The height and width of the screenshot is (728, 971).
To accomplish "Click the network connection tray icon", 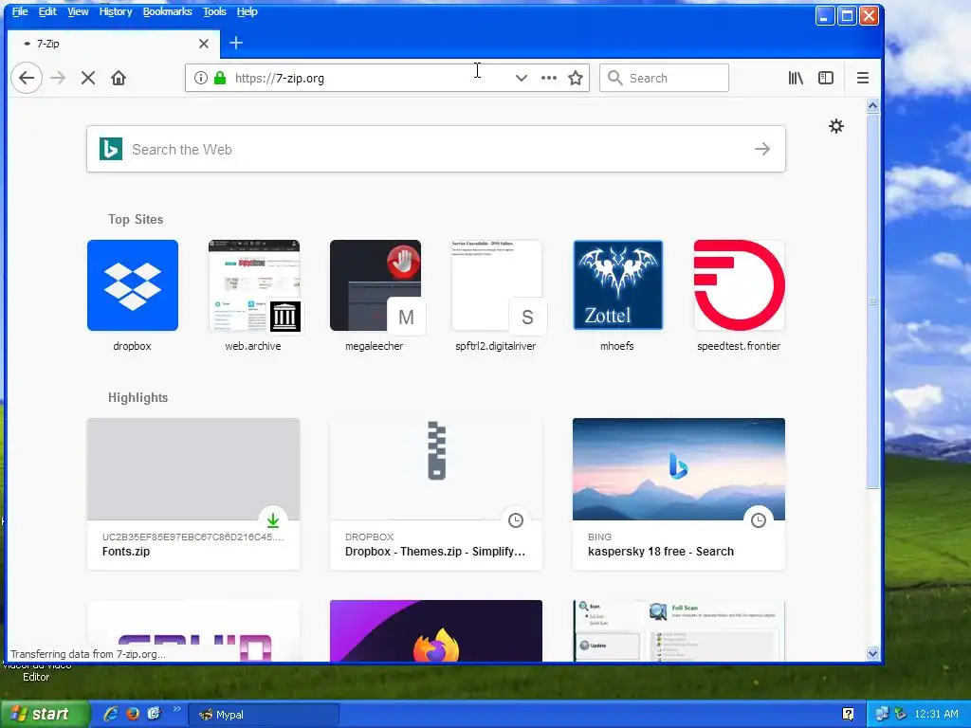I will click(x=881, y=714).
